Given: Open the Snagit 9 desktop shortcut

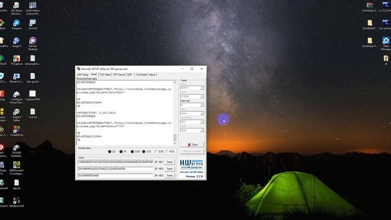Looking at the screenshot, I should (x=16, y=42).
